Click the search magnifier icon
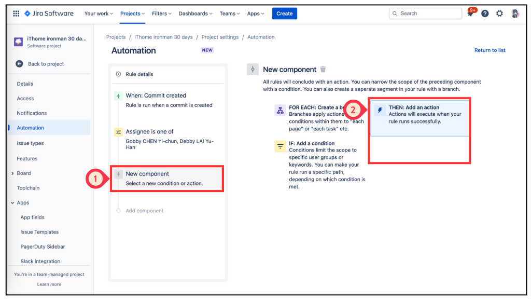 click(x=395, y=13)
